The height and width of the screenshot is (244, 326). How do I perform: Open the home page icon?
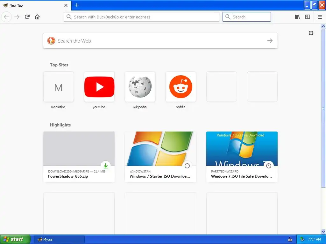[37, 17]
